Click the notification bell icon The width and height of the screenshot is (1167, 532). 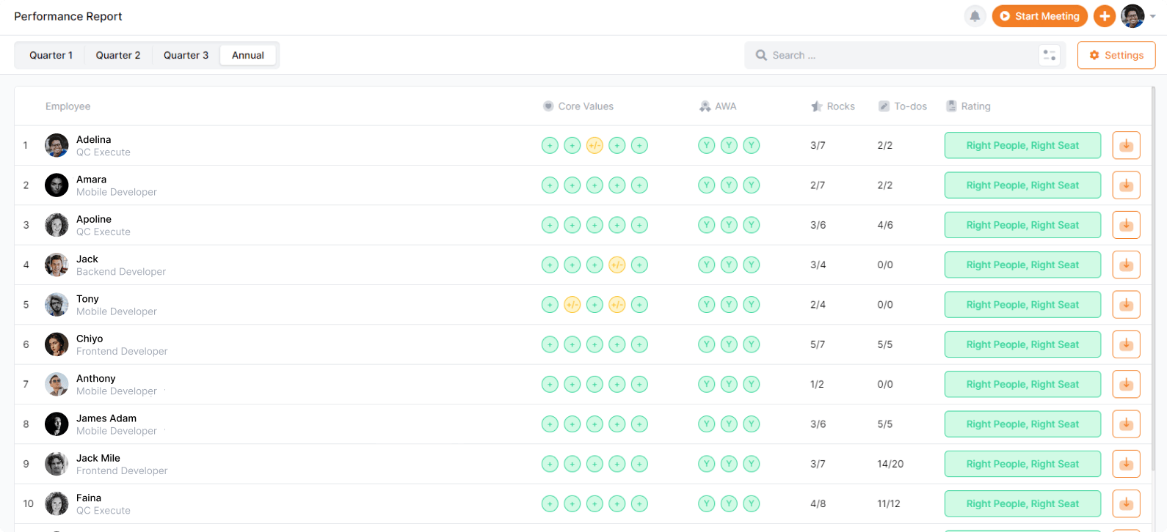975,16
